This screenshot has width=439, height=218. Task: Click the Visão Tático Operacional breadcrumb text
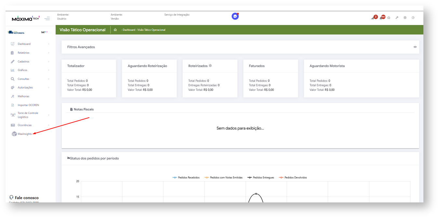coord(151,30)
